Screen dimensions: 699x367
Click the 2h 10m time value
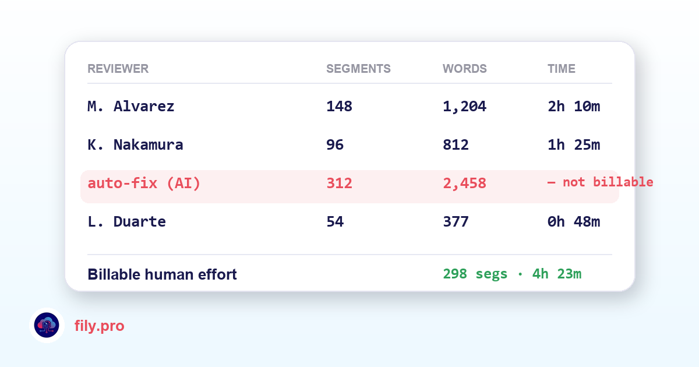tap(574, 107)
